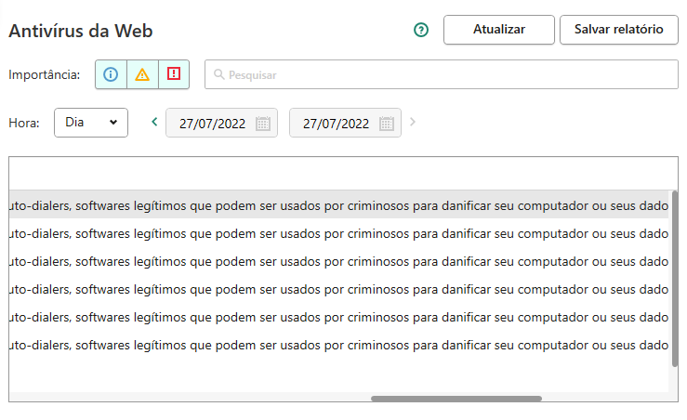The width and height of the screenshot is (687, 420).
Task: Expand the Dia period dropdown
Action: pos(91,123)
